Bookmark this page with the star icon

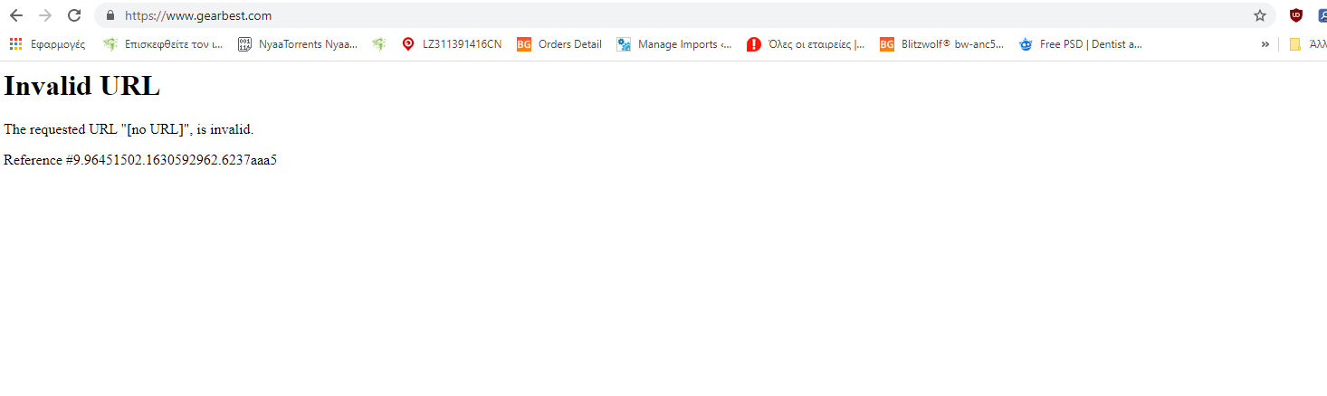(1259, 15)
